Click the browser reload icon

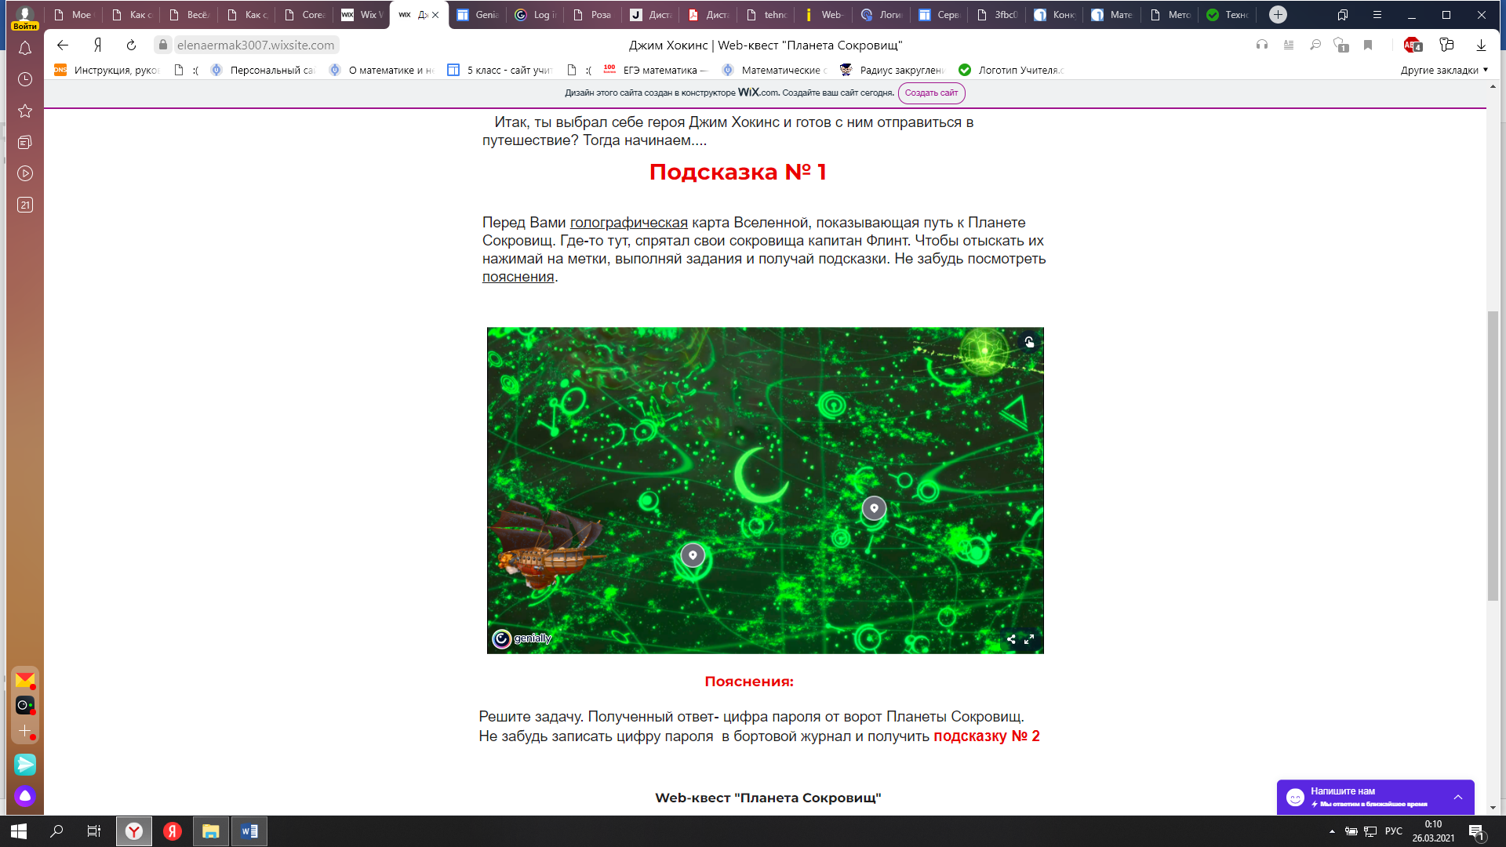point(131,45)
